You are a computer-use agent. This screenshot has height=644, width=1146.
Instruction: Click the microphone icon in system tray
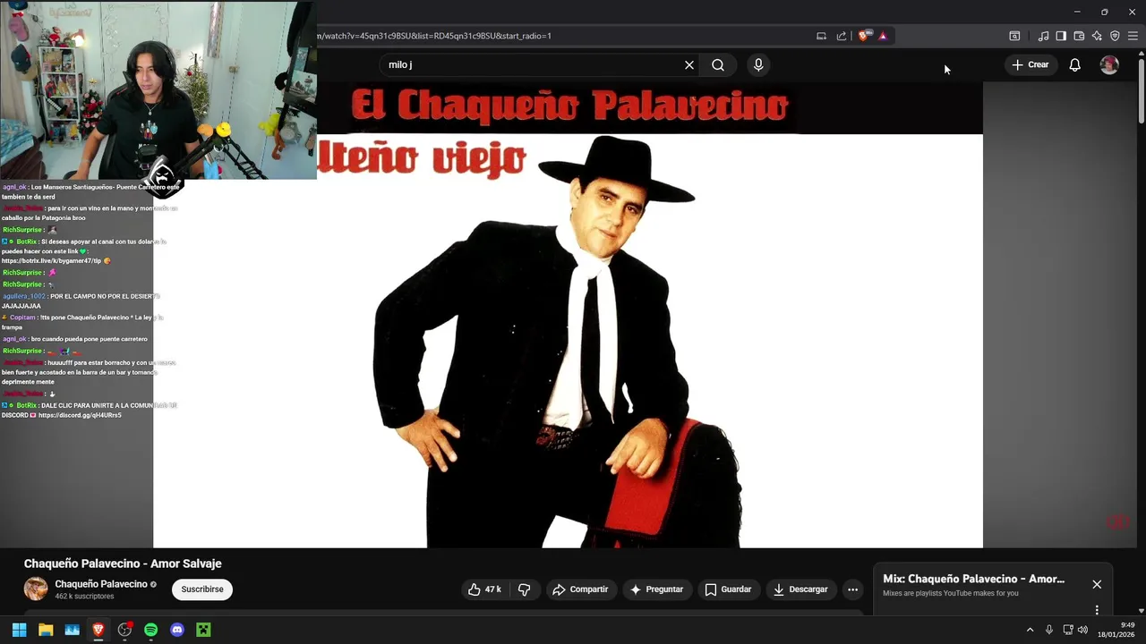pyautogui.click(x=1049, y=630)
